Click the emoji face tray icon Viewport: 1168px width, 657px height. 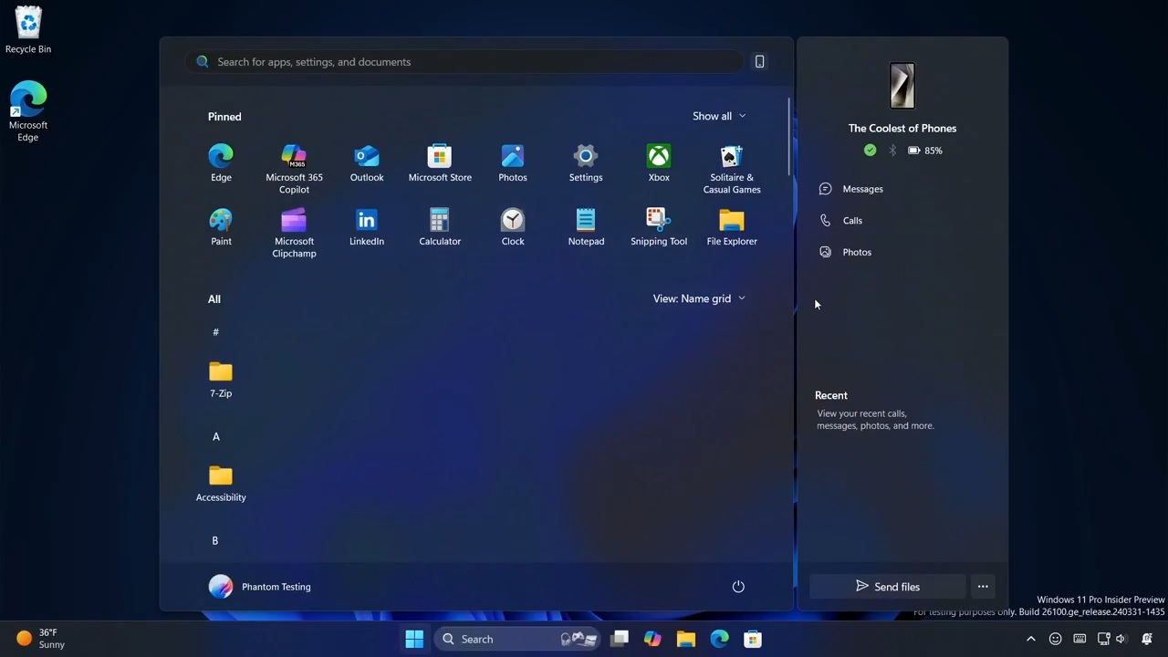[1056, 639]
